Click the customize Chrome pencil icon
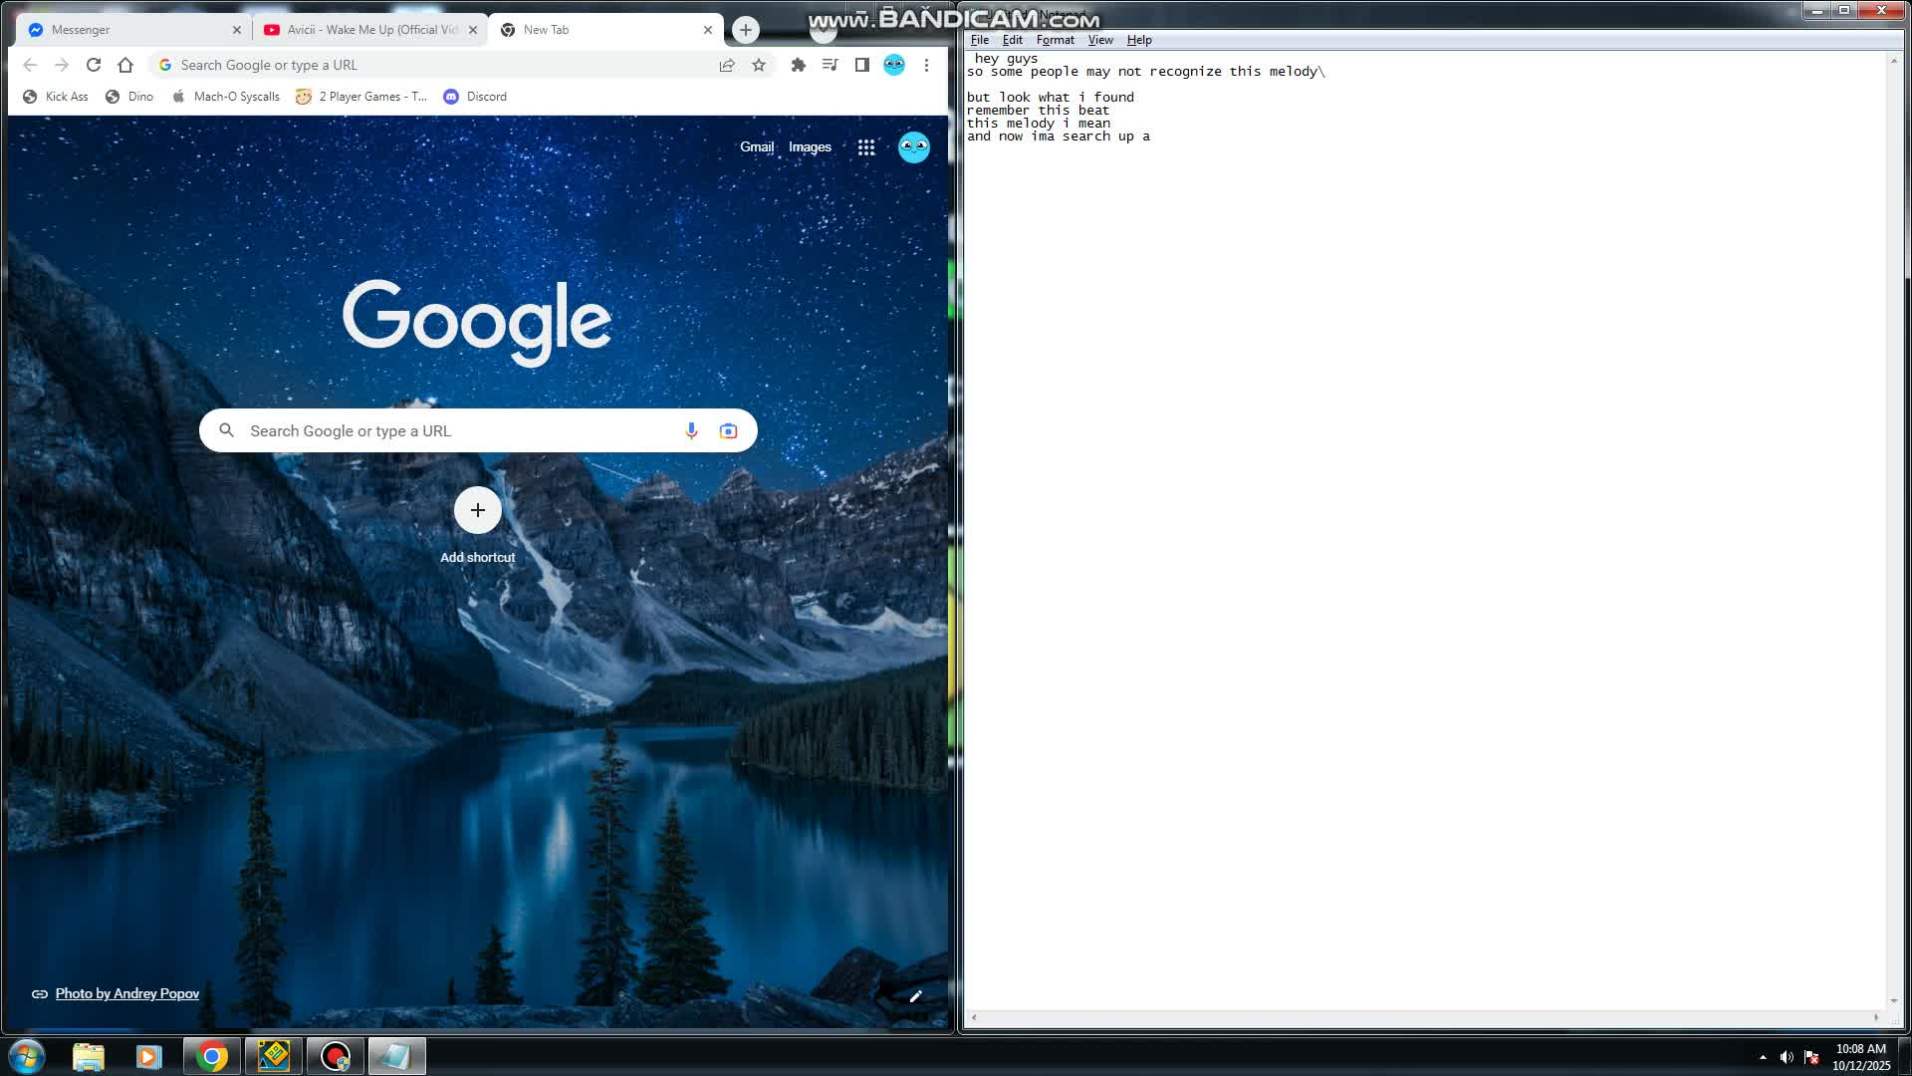The height and width of the screenshot is (1076, 1912). (x=915, y=995)
